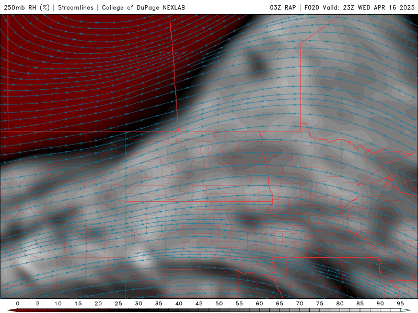Click the "35" colorbar tick label
Viewport: 418px width, 313px height.
point(159,304)
